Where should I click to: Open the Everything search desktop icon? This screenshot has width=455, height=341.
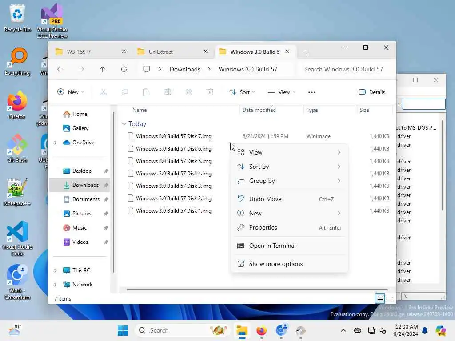click(17, 61)
